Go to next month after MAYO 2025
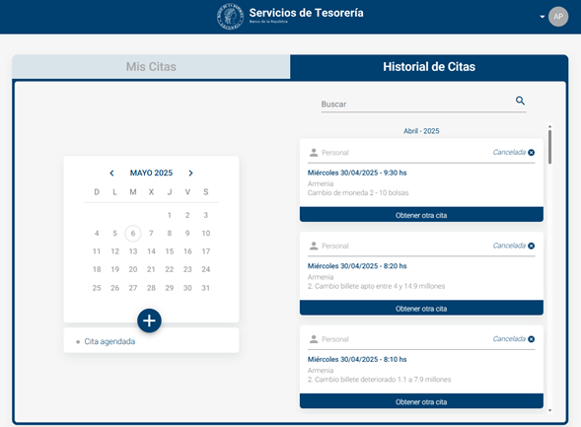The image size is (581, 427). [x=190, y=173]
